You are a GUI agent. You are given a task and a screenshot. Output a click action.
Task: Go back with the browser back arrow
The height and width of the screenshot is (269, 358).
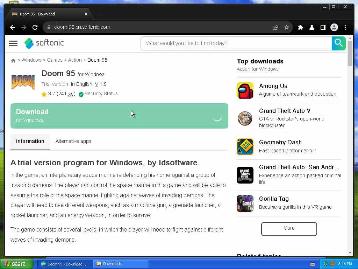(13, 27)
